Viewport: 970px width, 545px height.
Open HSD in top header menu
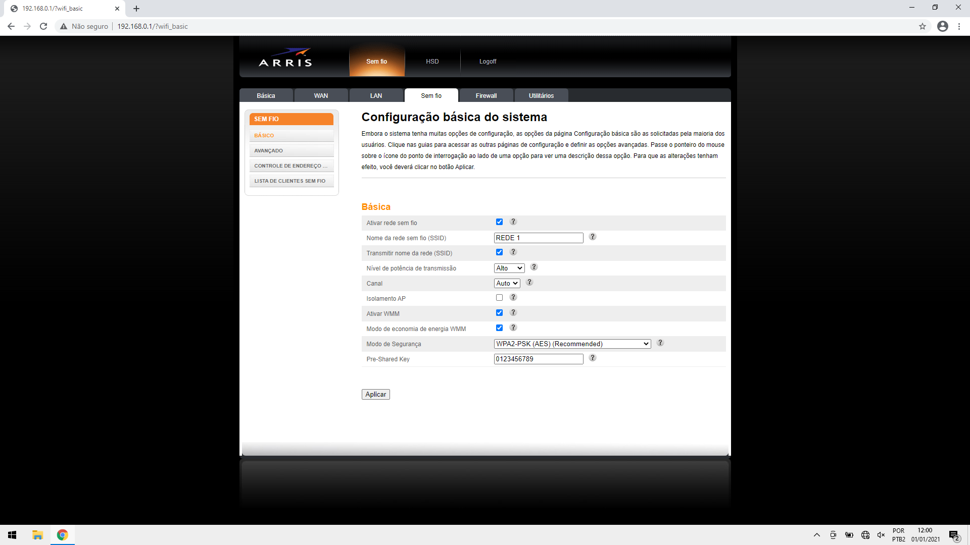click(x=432, y=61)
